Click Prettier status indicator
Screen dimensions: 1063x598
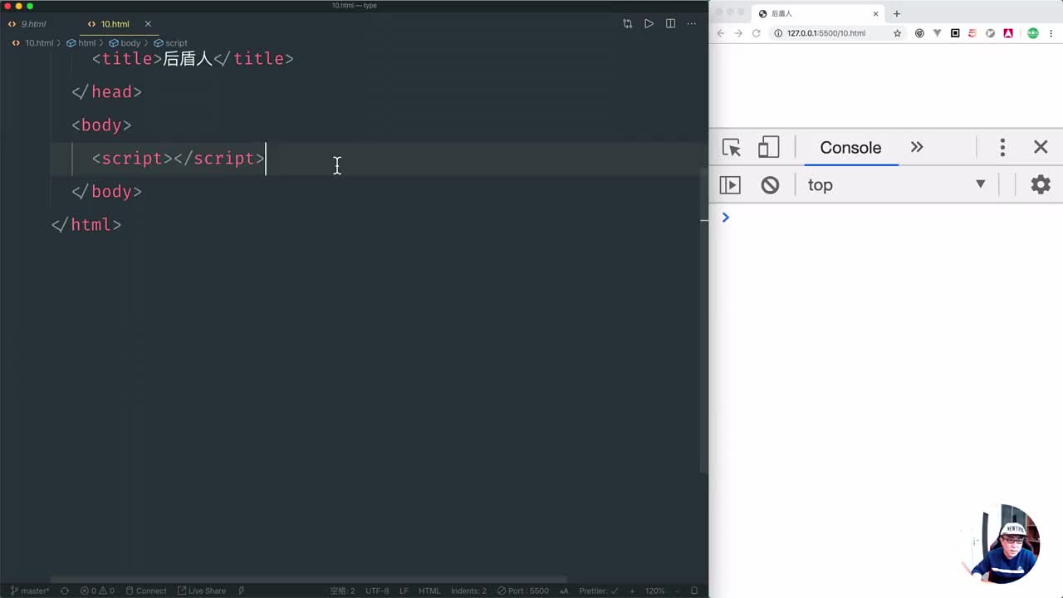click(x=598, y=591)
